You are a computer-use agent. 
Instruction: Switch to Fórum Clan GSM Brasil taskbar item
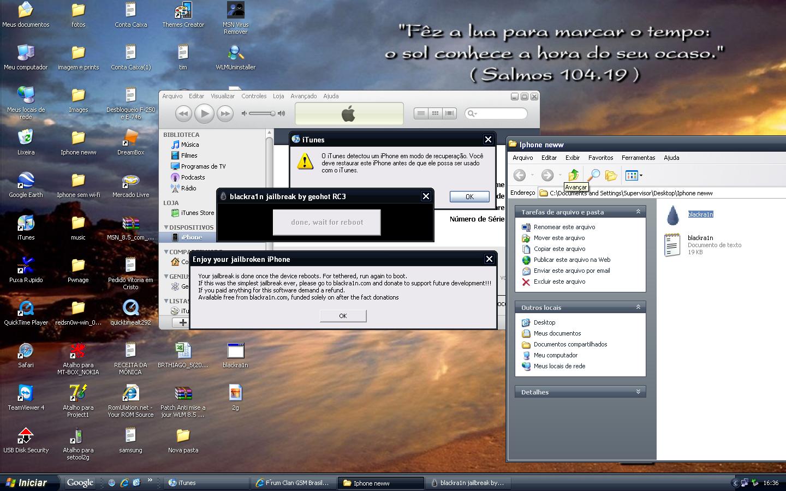point(294,483)
